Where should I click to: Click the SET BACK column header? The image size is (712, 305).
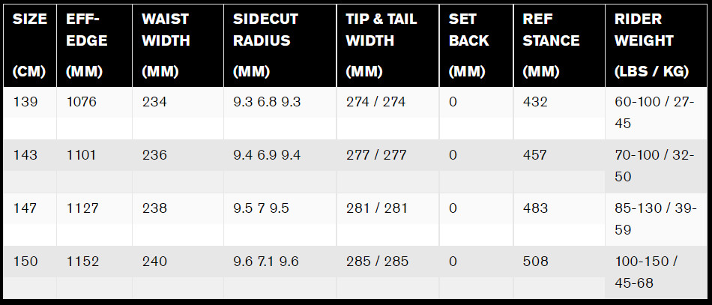pyautogui.click(x=477, y=46)
